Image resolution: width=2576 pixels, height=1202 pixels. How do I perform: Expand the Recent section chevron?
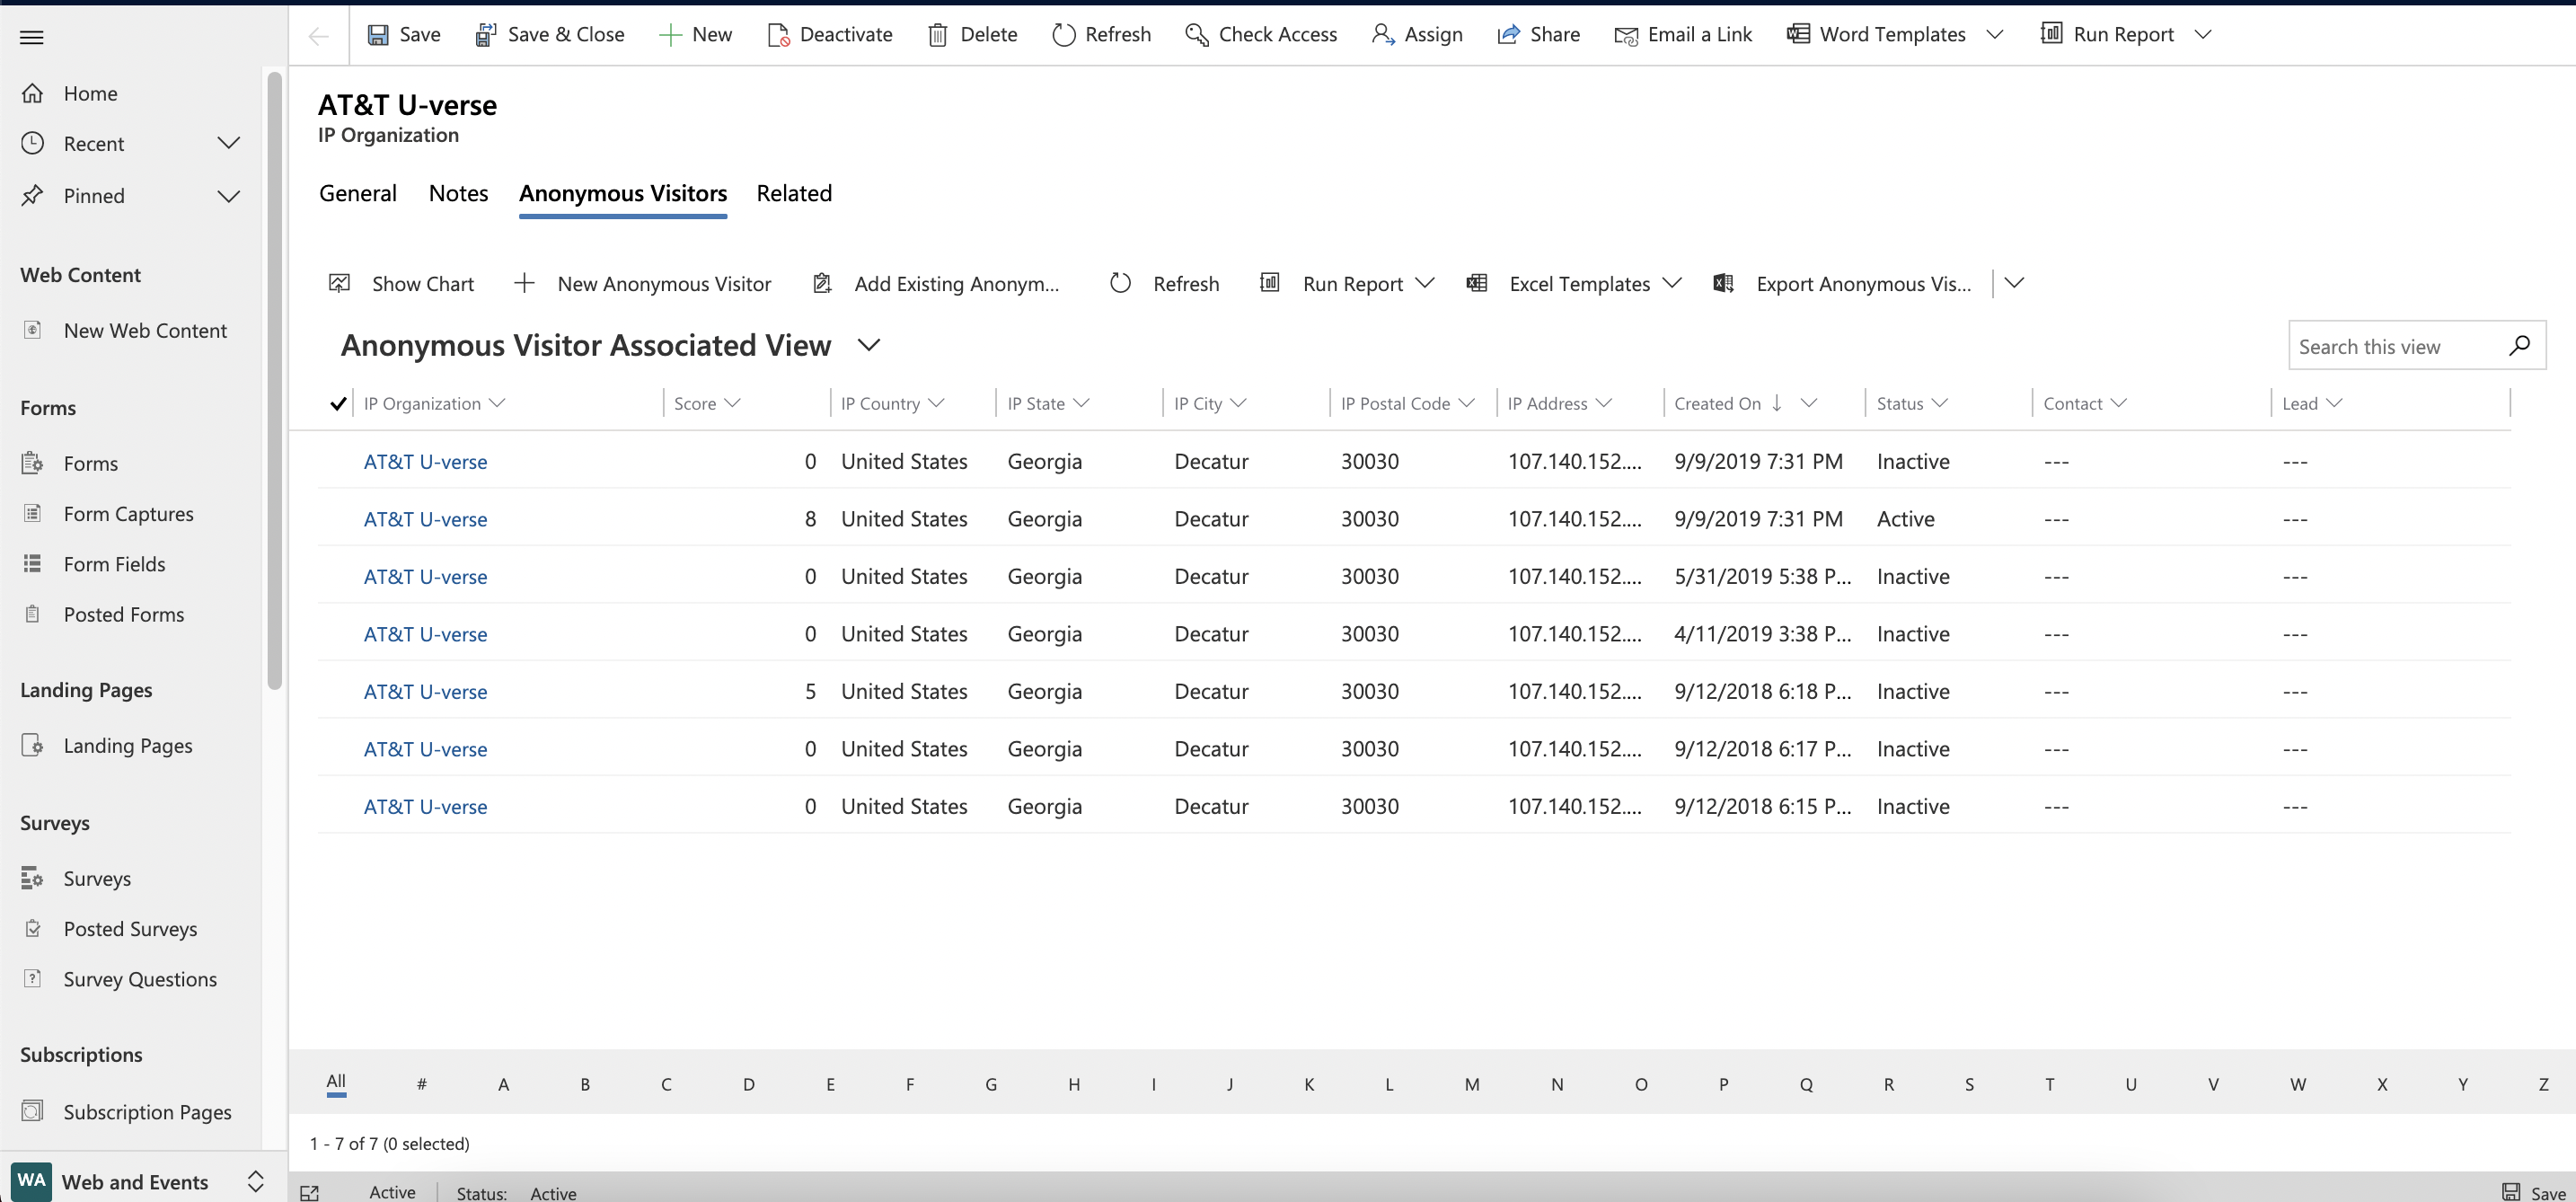coord(229,143)
